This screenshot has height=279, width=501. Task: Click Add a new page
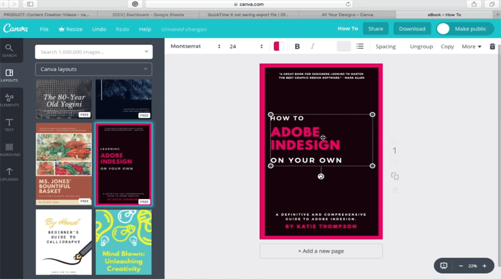coord(321,251)
